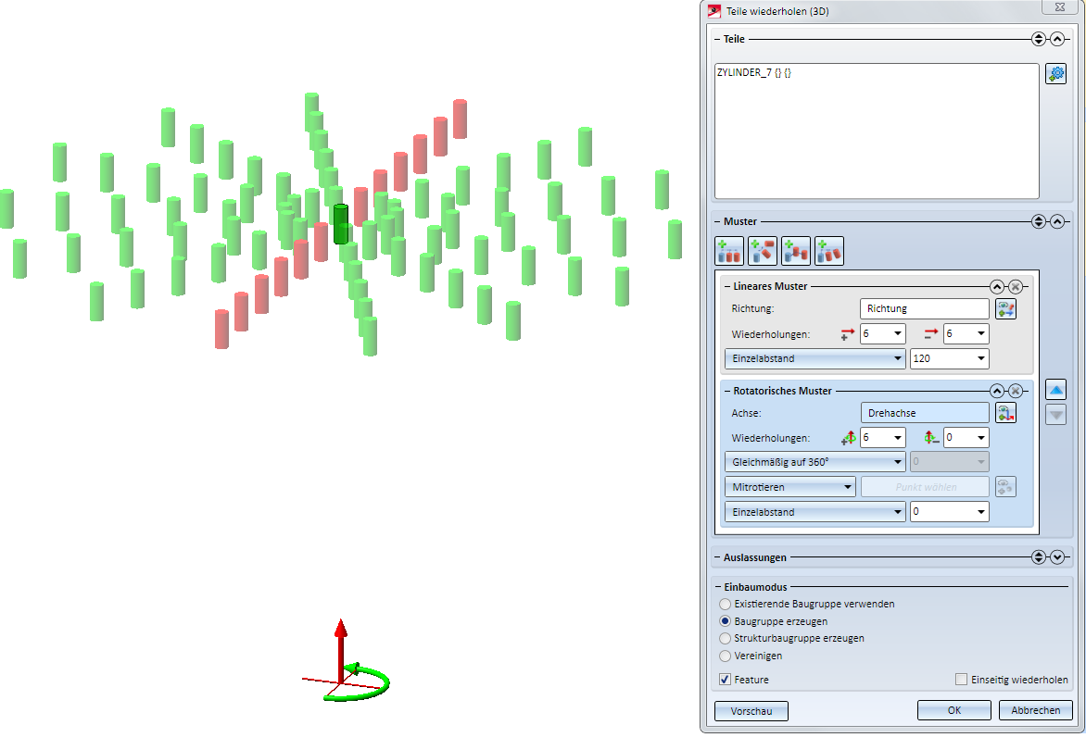Image resolution: width=1086 pixels, height=750 pixels.
Task: Click the Auslassungen section title
Action: [755, 557]
